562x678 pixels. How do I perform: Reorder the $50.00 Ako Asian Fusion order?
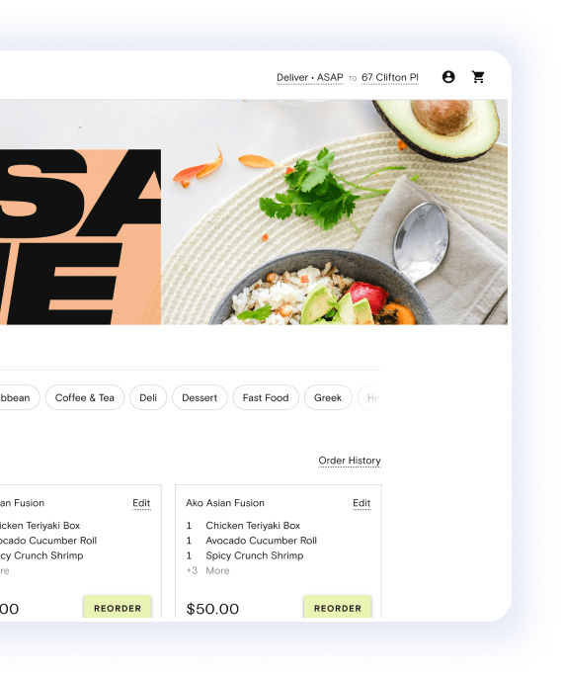point(338,607)
